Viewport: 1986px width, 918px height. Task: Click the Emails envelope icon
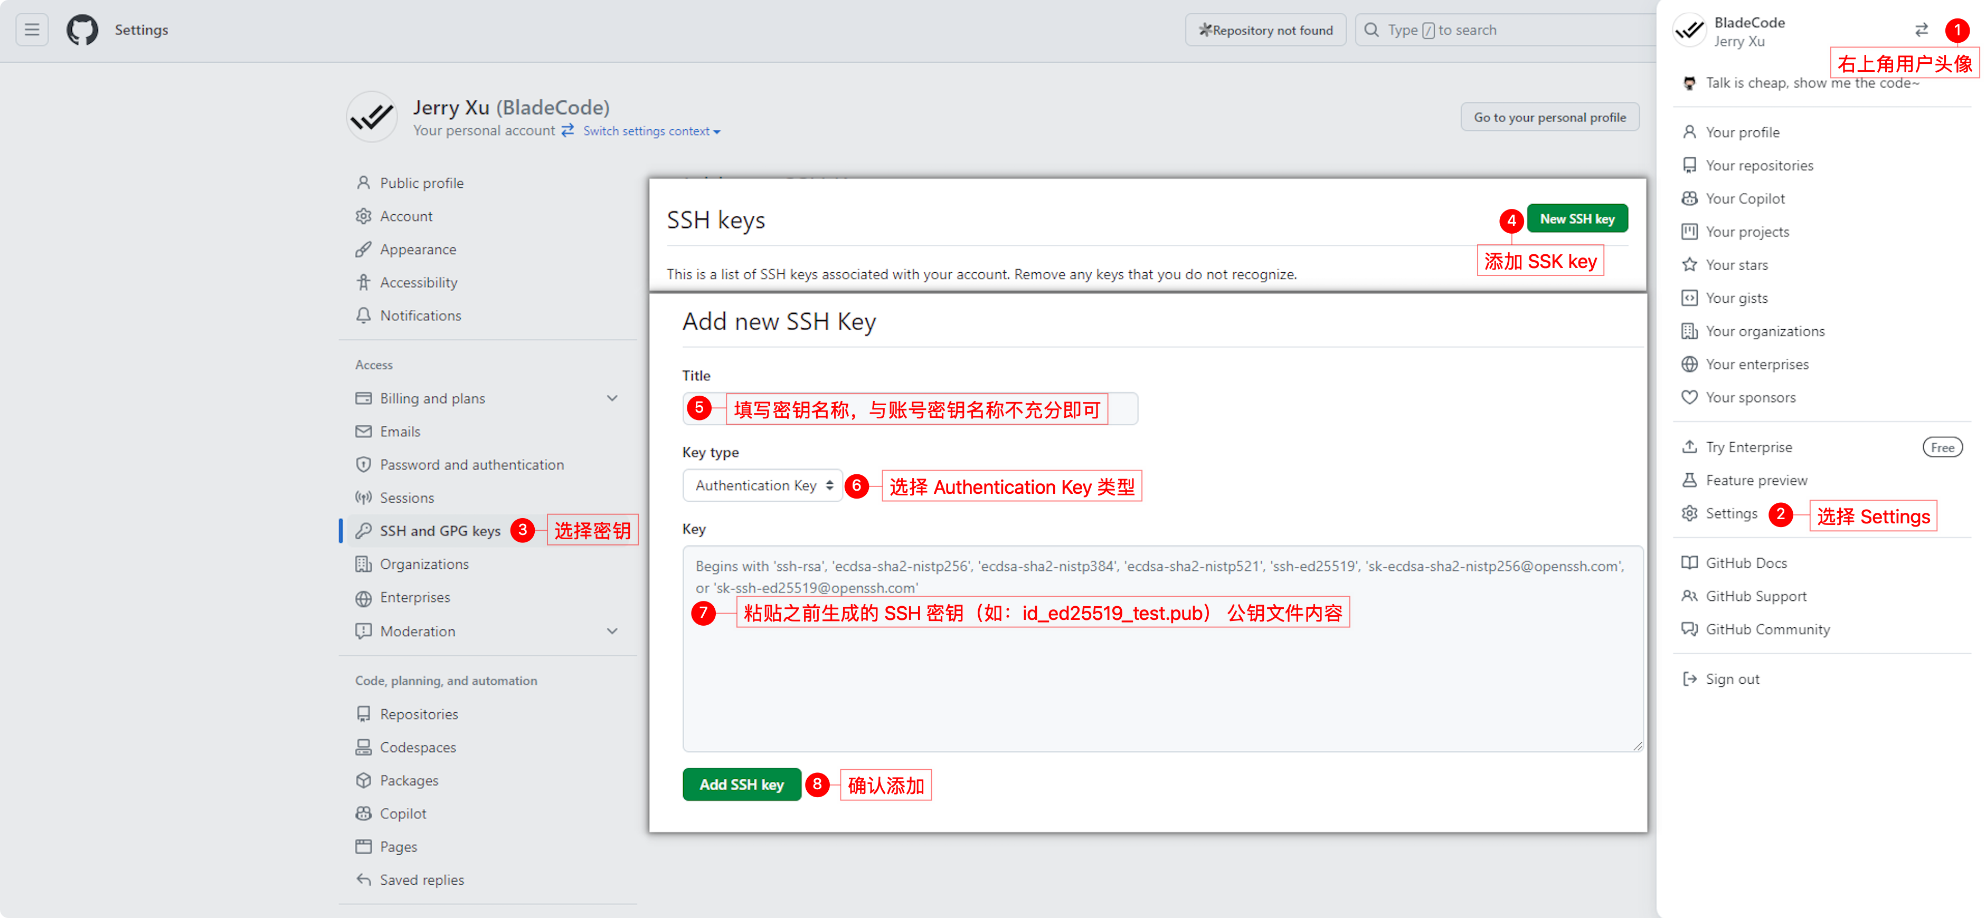363,432
